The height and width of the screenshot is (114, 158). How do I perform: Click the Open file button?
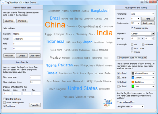pos(35,105)
